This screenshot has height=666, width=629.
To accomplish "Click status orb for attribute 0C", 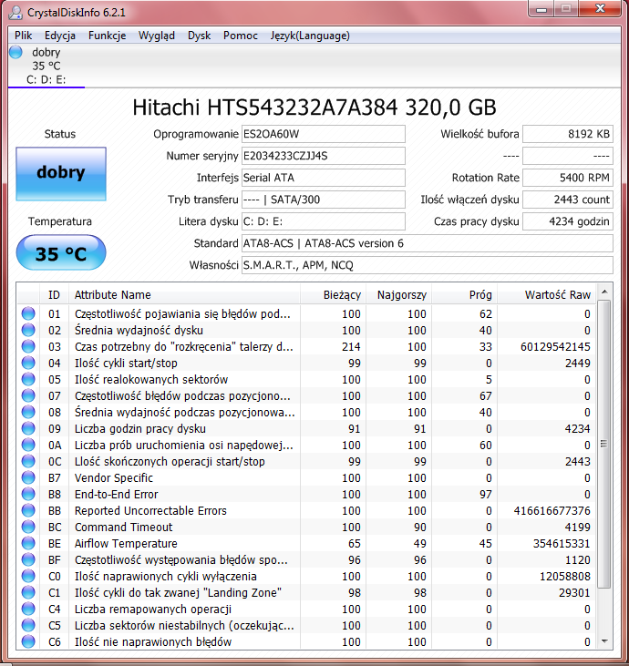I will pos(28,461).
